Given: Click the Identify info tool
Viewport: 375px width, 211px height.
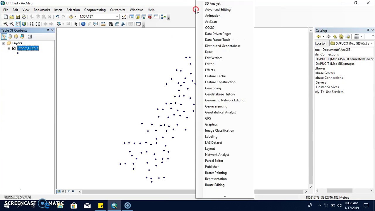Looking at the screenshot, I should click(x=83, y=24).
